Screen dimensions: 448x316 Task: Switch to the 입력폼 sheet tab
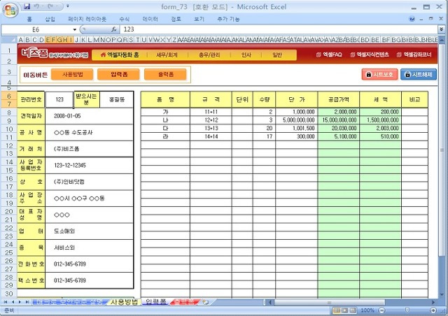tap(155, 302)
